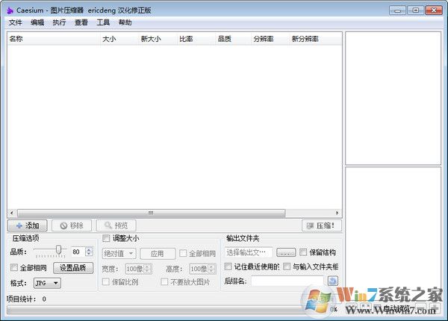Viewport: 448px width, 321px height.
Task: Sort by the 大小 column header
Action: [x=119, y=39]
